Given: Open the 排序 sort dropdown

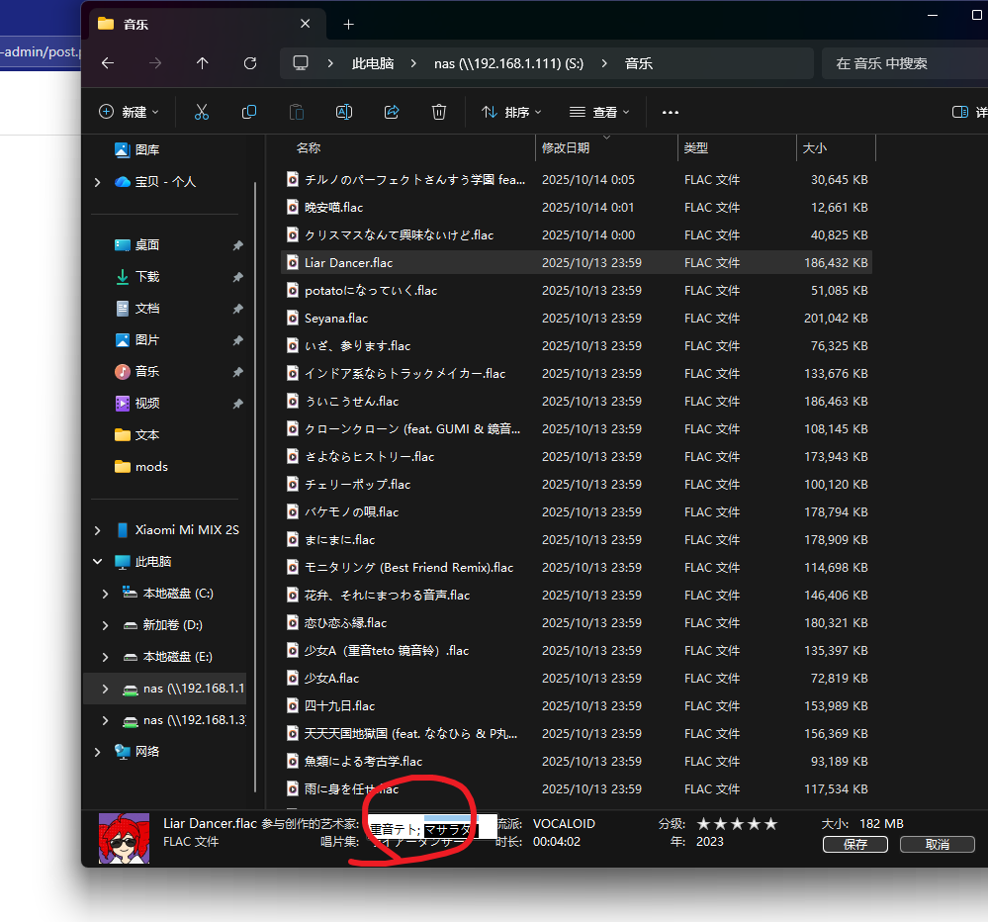Looking at the screenshot, I should click(x=511, y=112).
